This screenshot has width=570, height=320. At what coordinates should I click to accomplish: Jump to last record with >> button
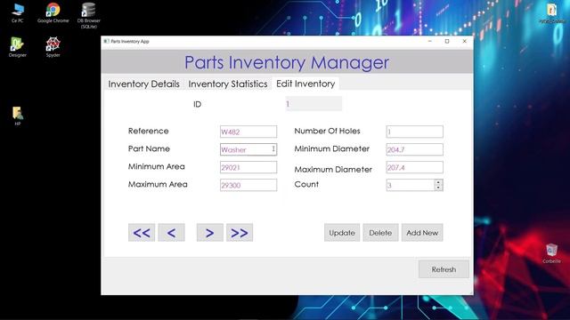[x=240, y=233]
